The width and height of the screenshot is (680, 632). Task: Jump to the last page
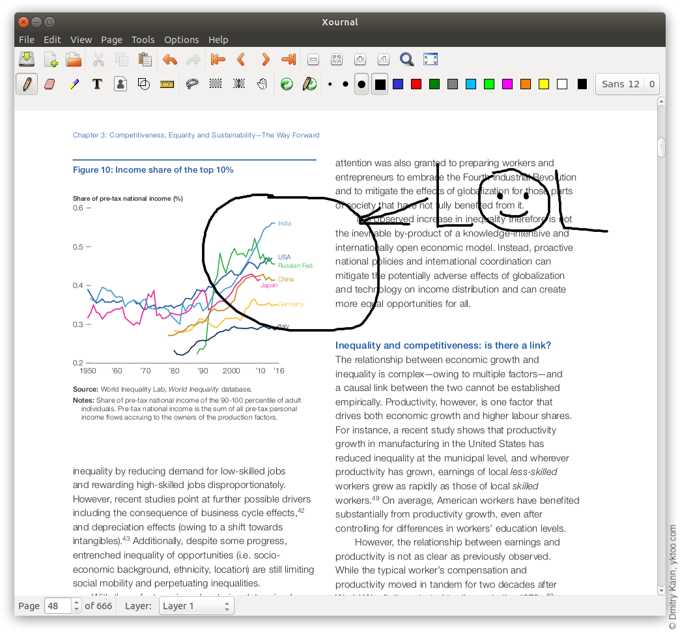tap(289, 59)
